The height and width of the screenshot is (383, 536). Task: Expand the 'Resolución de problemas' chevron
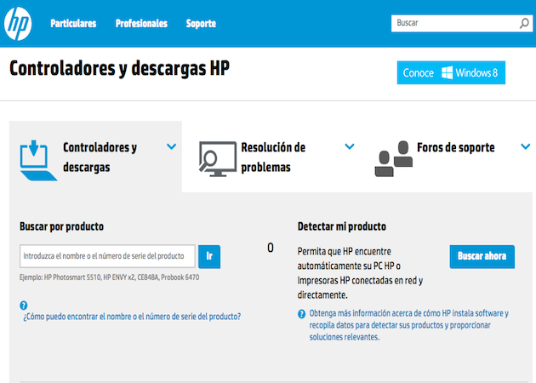[350, 146]
